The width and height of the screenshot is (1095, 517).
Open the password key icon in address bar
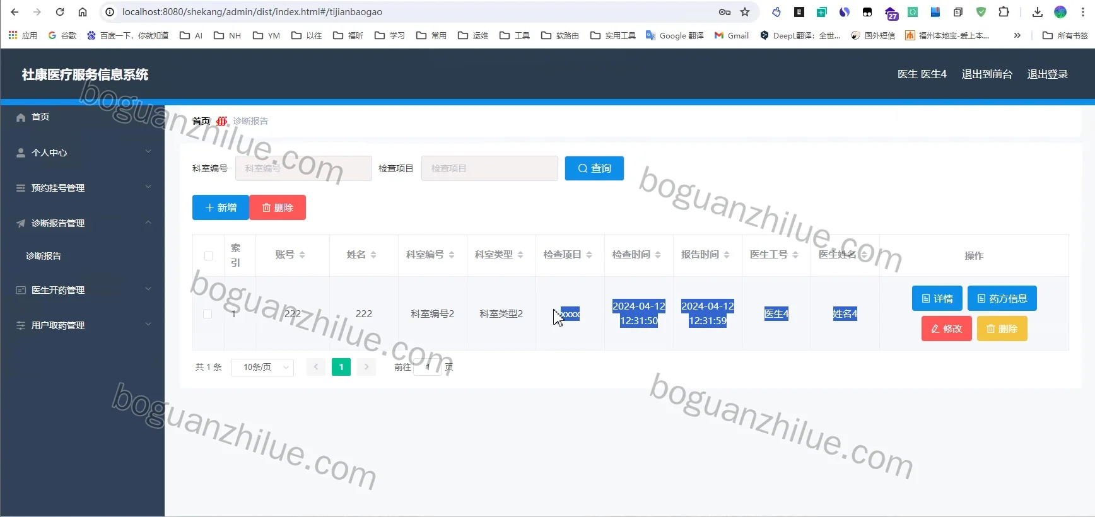(x=725, y=12)
